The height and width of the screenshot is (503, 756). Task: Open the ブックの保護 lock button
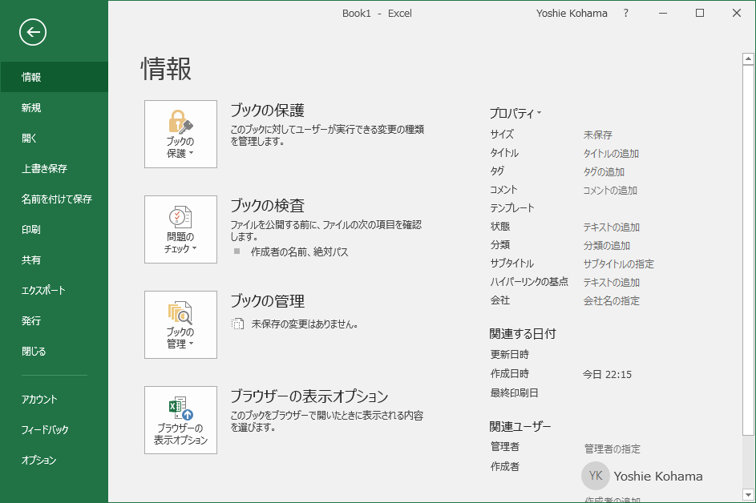point(181,134)
